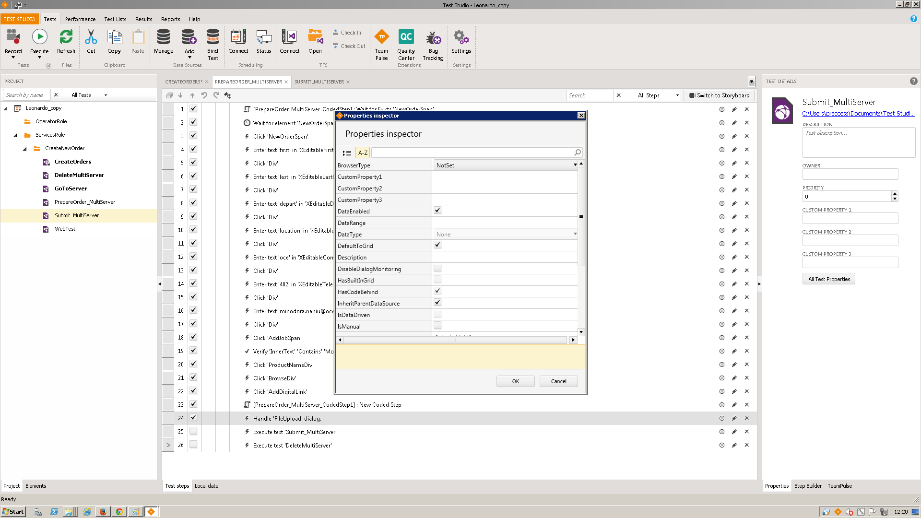Enable step 25 checkbox
Viewport: 921px width, 518px height.
click(x=193, y=431)
